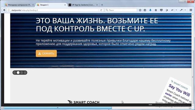Select the active second slider dot
Viewport: 195px width, 110px height.
tap(18, 73)
